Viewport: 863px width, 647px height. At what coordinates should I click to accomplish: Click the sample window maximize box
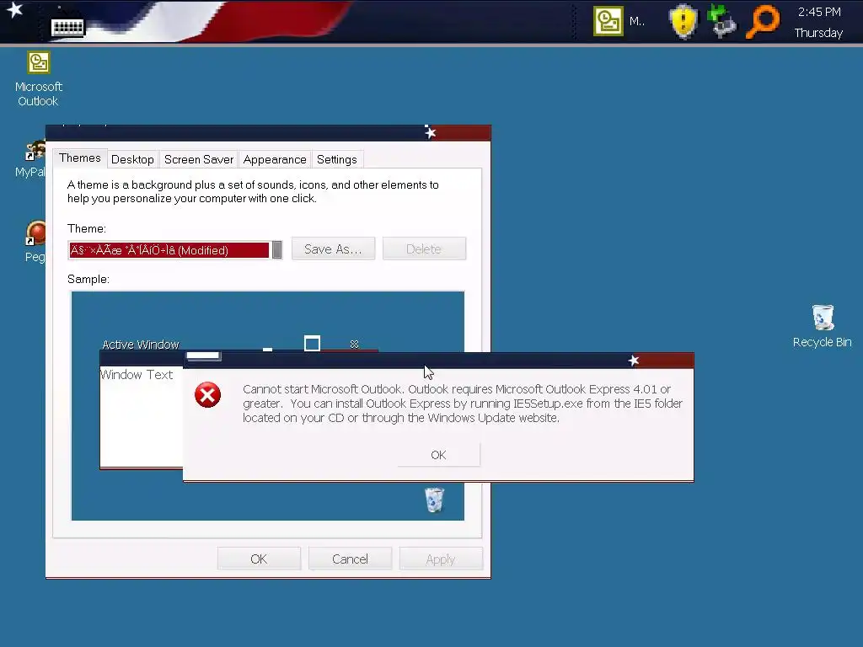click(312, 344)
